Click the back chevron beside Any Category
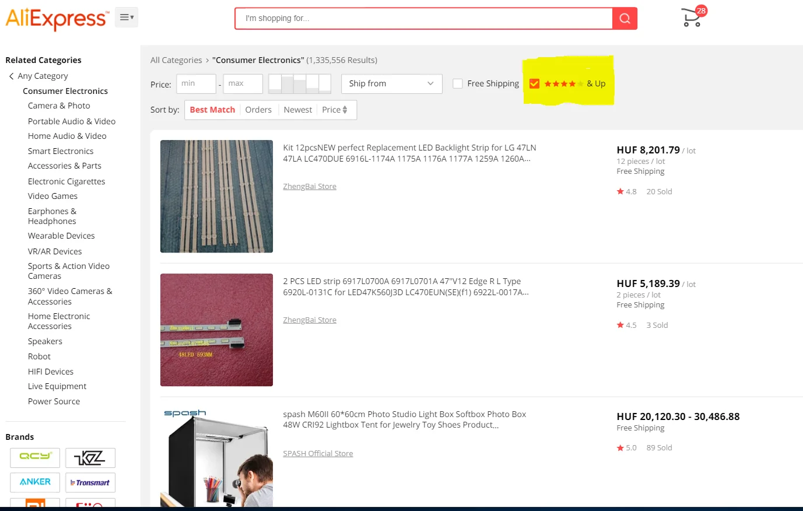Viewport: 803px width, 511px height. [12, 76]
